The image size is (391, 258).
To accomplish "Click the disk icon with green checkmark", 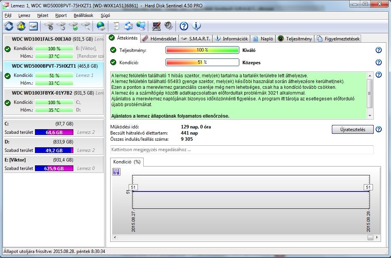I will coord(74,26).
